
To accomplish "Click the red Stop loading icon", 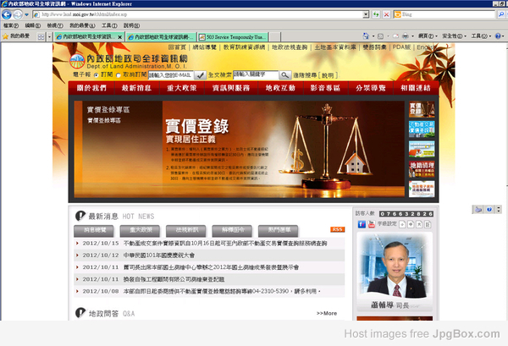I will click(386, 14).
